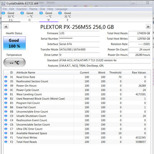Open the Language menu
This screenshot has width=154, height=154.
[x=62, y=9]
